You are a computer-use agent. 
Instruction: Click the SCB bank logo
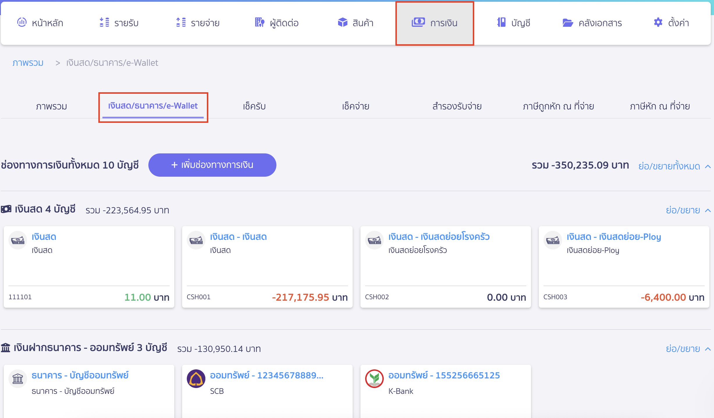coord(196,379)
